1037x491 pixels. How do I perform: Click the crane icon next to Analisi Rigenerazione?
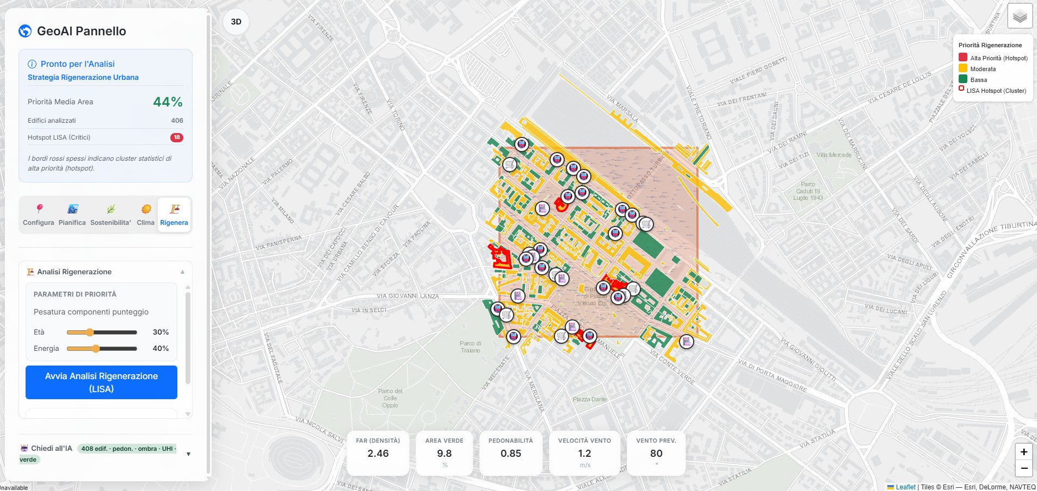[30, 272]
